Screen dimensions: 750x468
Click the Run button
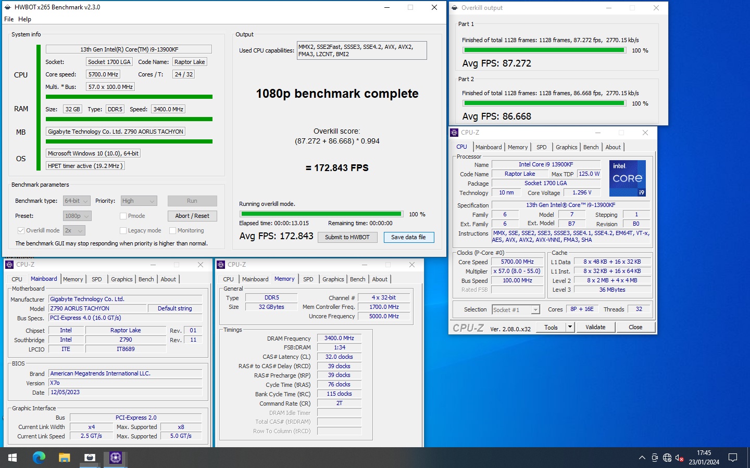point(192,201)
